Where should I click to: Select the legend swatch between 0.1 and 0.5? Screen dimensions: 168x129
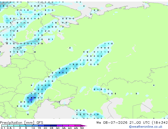pyautogui.click(x=5, y=126)
